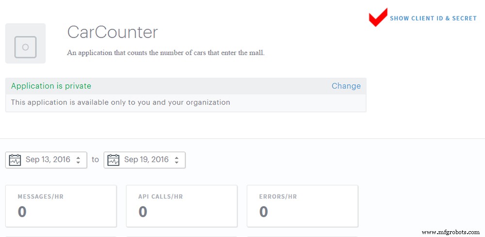Image resolution: width=485 pixels, height=237 pixels.
Task: Open the MESSAGES/HR stat card
Action: click(x=61, y=206)
